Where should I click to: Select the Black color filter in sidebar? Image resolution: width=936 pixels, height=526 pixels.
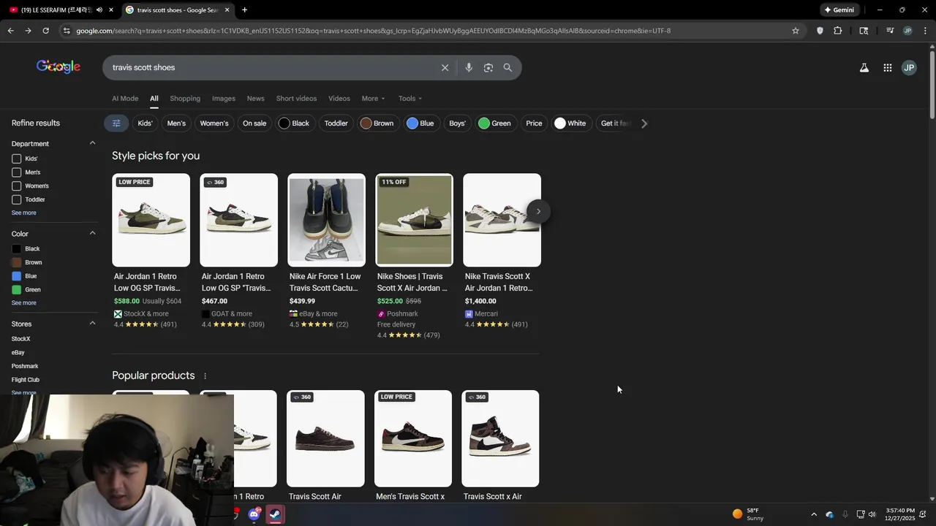[26, 249]
